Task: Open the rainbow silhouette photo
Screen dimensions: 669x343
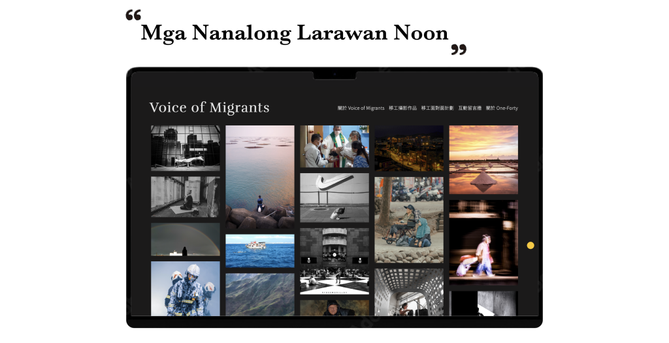Action: [x=186, y=239]
